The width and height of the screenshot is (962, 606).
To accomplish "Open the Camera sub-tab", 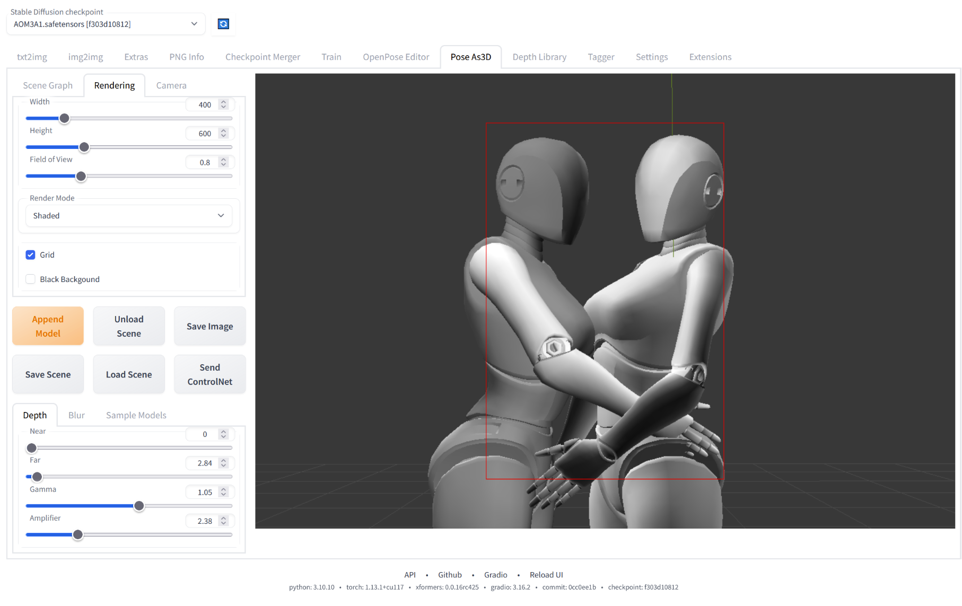I will tap(171, 85).
